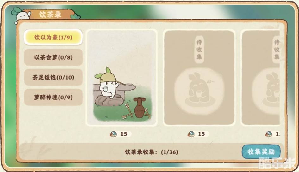
Task: Select the partially visible third locked card
Action: point(261,78)
